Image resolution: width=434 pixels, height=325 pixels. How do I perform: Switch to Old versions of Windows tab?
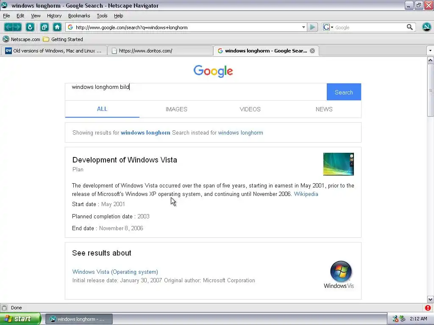coord(54,51)
